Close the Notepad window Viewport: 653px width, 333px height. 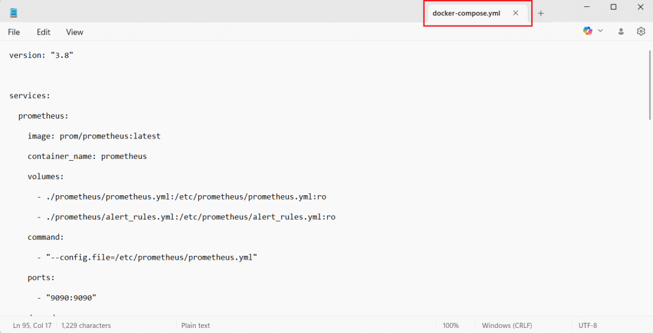[x=640, y=7]
